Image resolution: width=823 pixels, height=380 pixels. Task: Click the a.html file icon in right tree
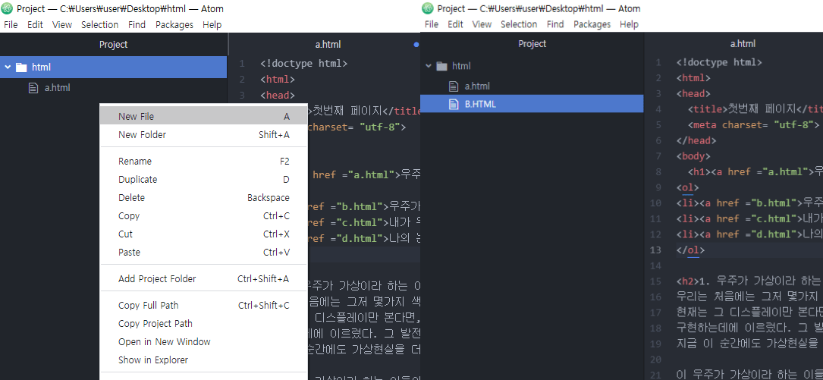(454, 86)
